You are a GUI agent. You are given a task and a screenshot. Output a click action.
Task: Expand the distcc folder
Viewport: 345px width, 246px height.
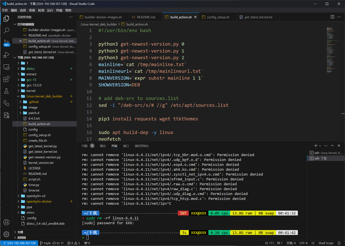point(31,68)
